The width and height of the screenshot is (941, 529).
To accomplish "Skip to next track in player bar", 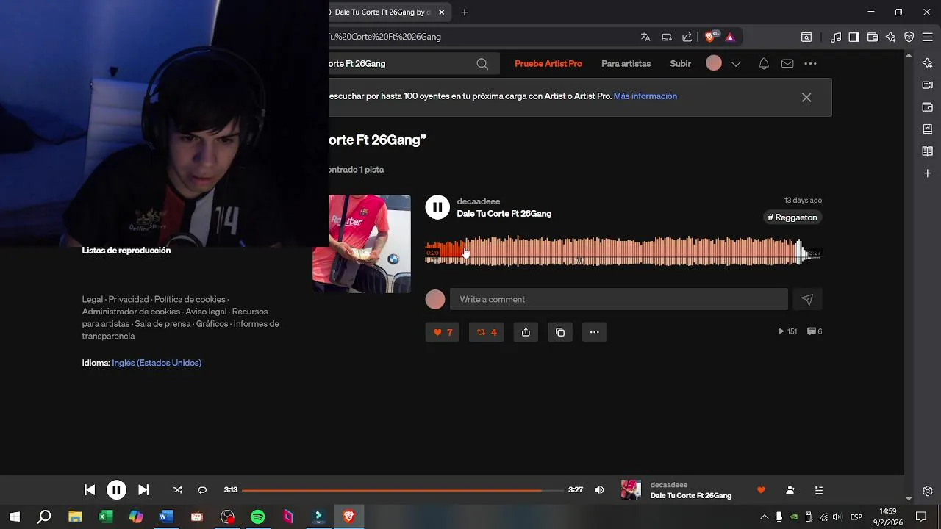I will (x=143, y=490).
